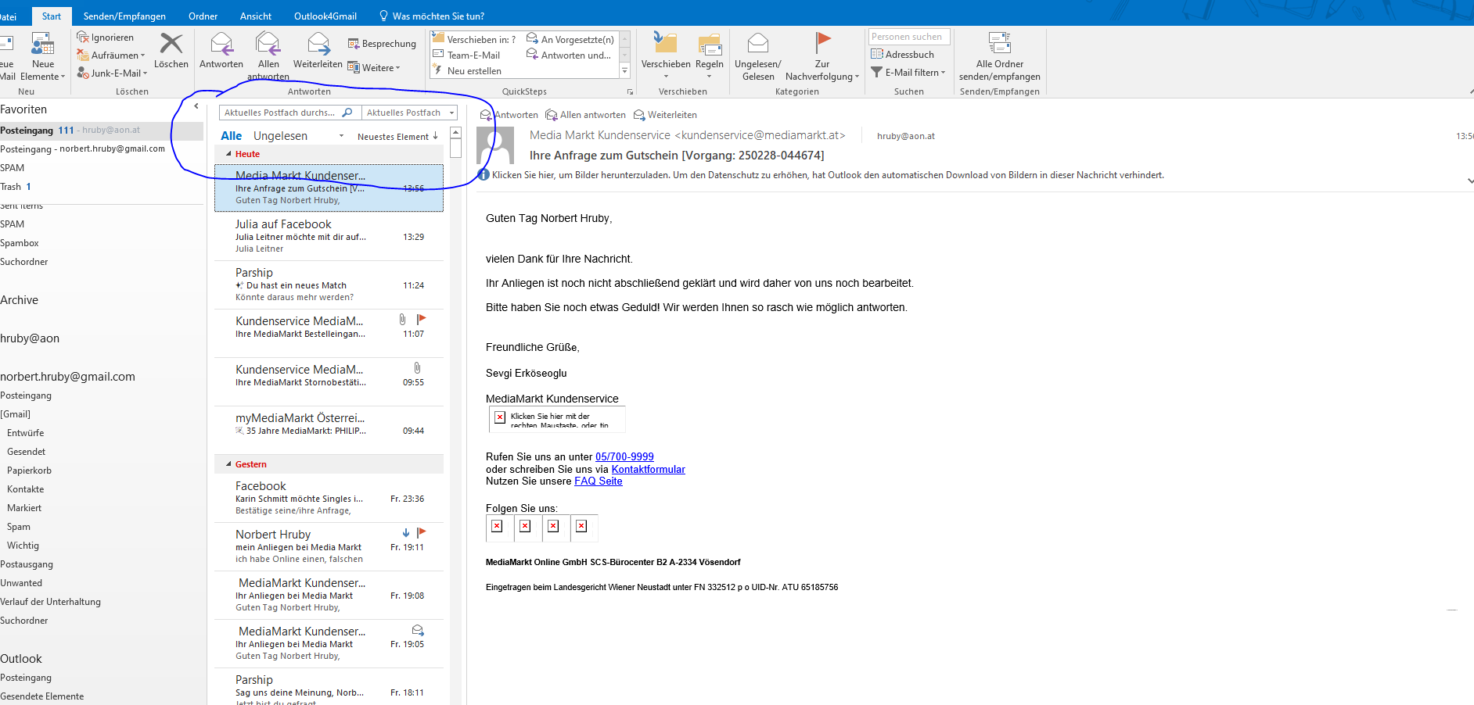
Task: Collapse the folder pane with the arrow
Action: pos(196,106)
